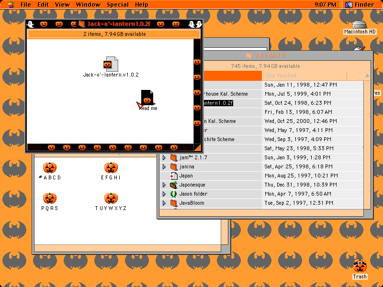This screenshot has height=287, width=383.
Task: Click the date Mon, Aug 25, 1997, 10:21 PM
Action: pos(301,176)
